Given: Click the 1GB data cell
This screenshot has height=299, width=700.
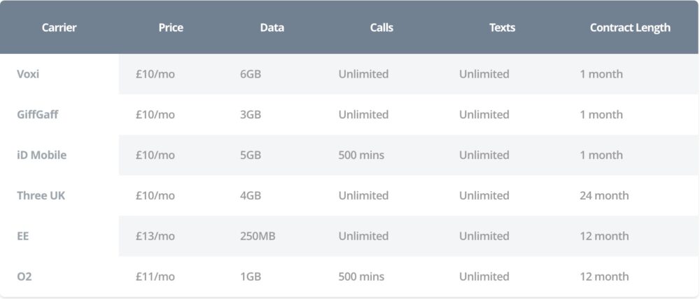Looking at the screenshot, I should pos(251,277).
